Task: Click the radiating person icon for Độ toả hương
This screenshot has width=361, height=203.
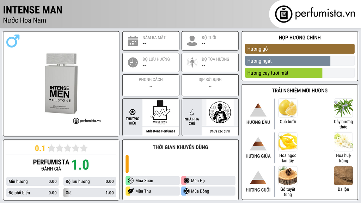Action: point(192,62)
